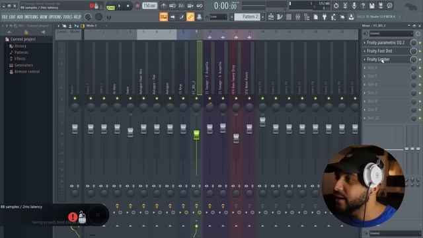The width and height of the screenshot is (423, 238).
Task: Open the Channel rack icon
Action: (289, 17)
